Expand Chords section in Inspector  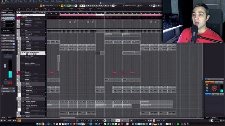(8, 38)
